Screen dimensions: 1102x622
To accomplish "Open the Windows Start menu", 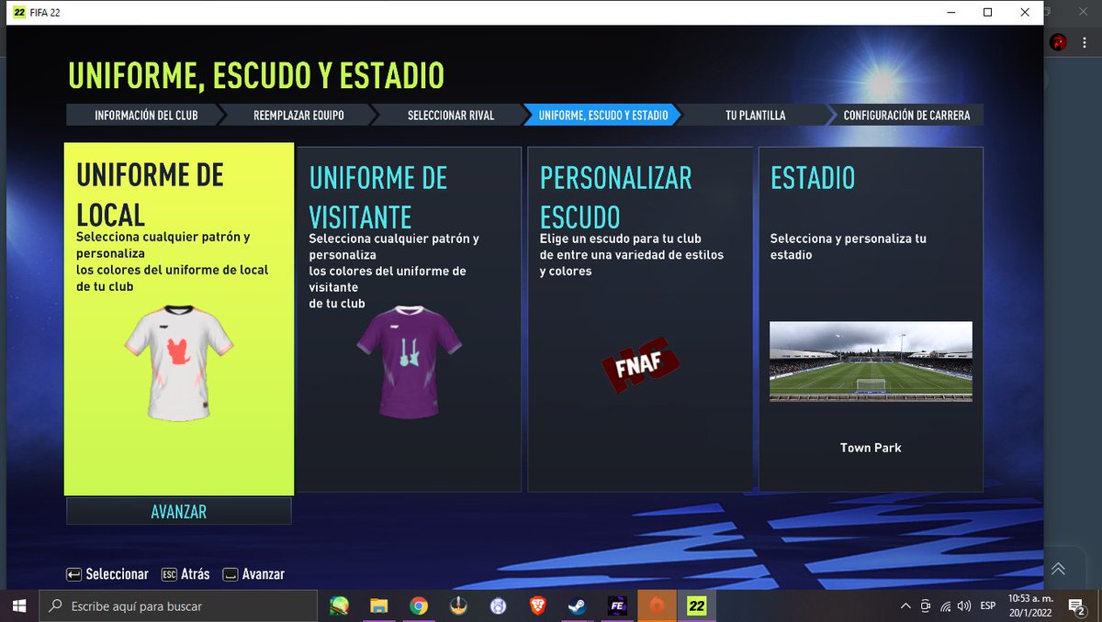I will [20, 605].
